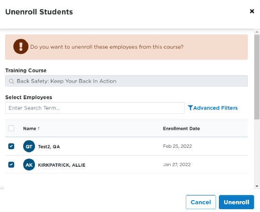Click the unenroll confirmation message text
Image resolution: width=260 pixels, height=212 pixels.
click(x=107, y=47)
